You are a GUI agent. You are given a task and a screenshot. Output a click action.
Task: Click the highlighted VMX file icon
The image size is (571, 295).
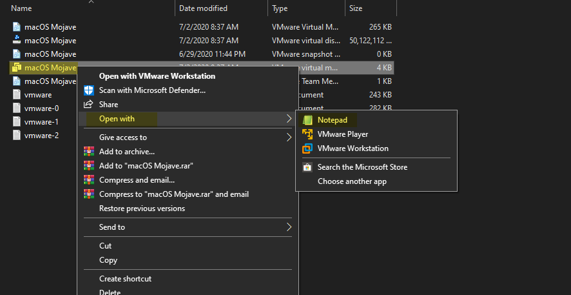pos(17,68)
